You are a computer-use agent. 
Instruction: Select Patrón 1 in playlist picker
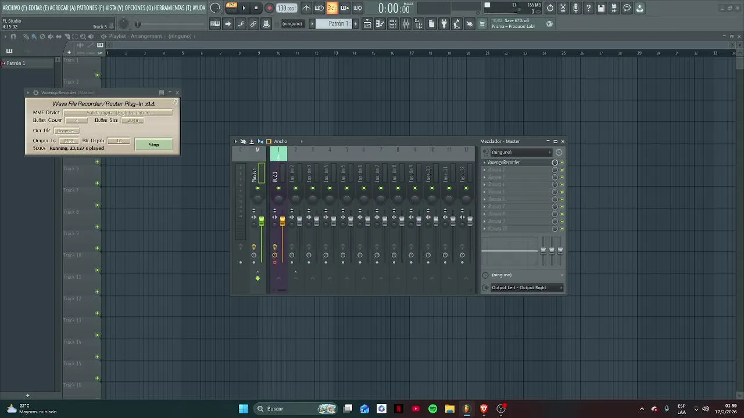(27, 63)
